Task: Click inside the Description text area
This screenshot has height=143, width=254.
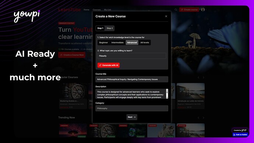Action: pos(131,94)
